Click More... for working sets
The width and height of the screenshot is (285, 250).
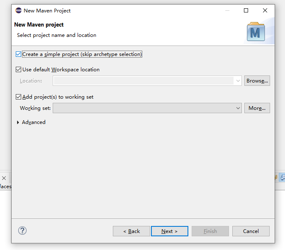(x=257, y=108)
